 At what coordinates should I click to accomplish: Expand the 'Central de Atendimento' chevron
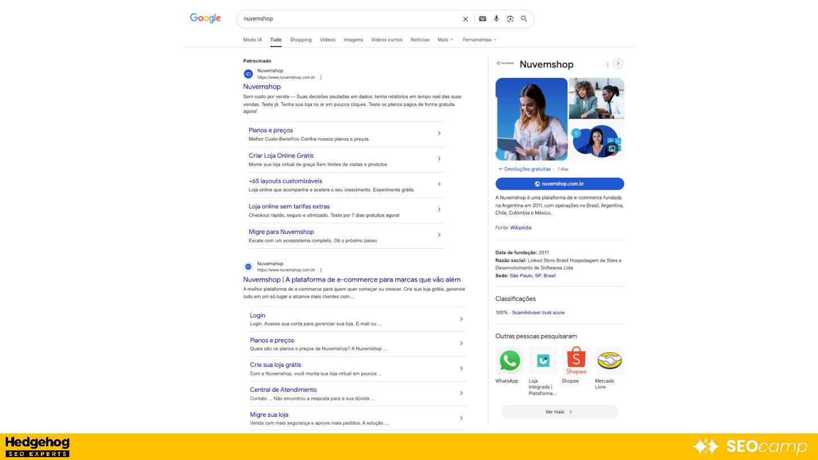coord(461,393)
